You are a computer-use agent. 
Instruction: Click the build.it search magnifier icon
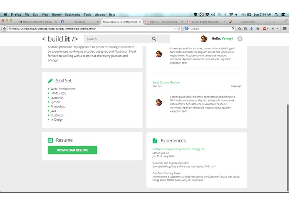154,39
